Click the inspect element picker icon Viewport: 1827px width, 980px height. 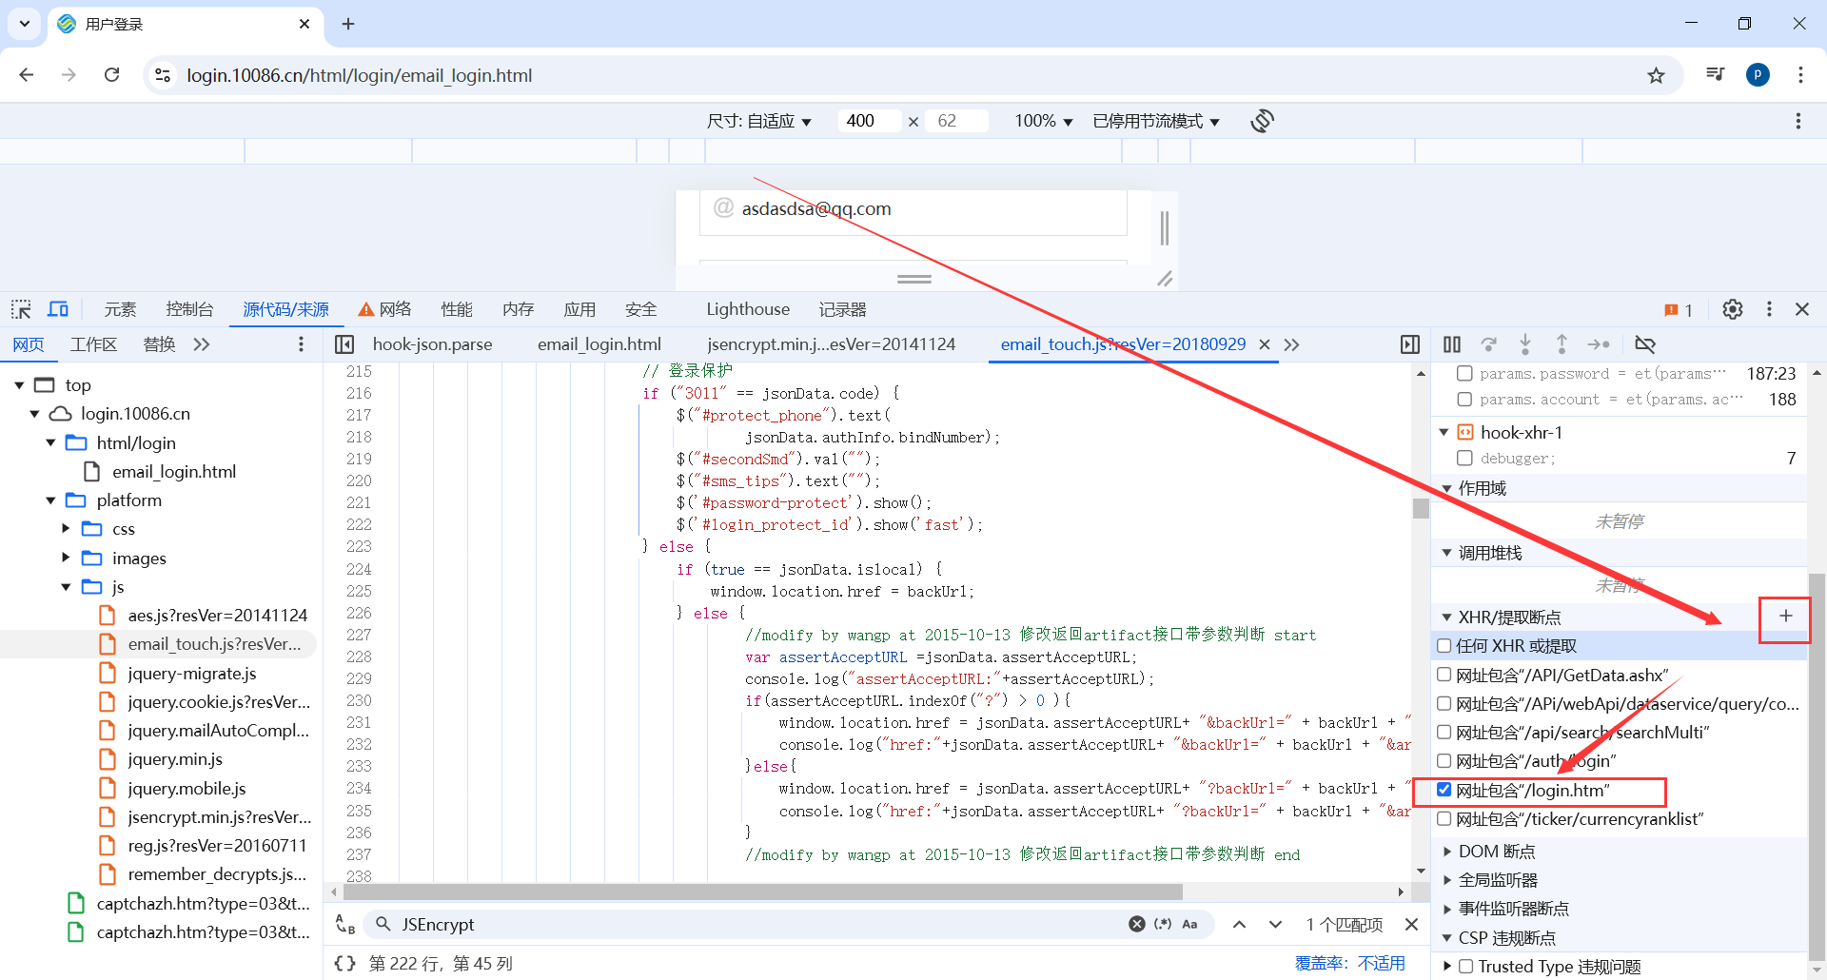[x=21, y=309]
